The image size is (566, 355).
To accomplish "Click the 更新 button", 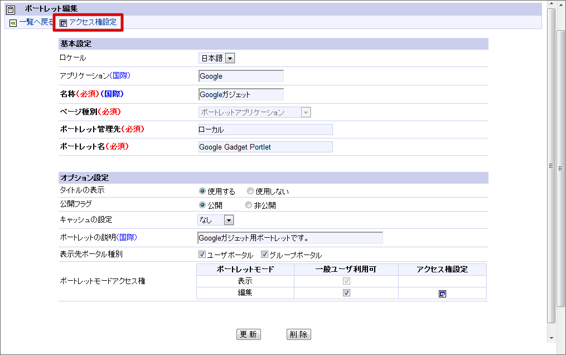I will coord(249,334).
